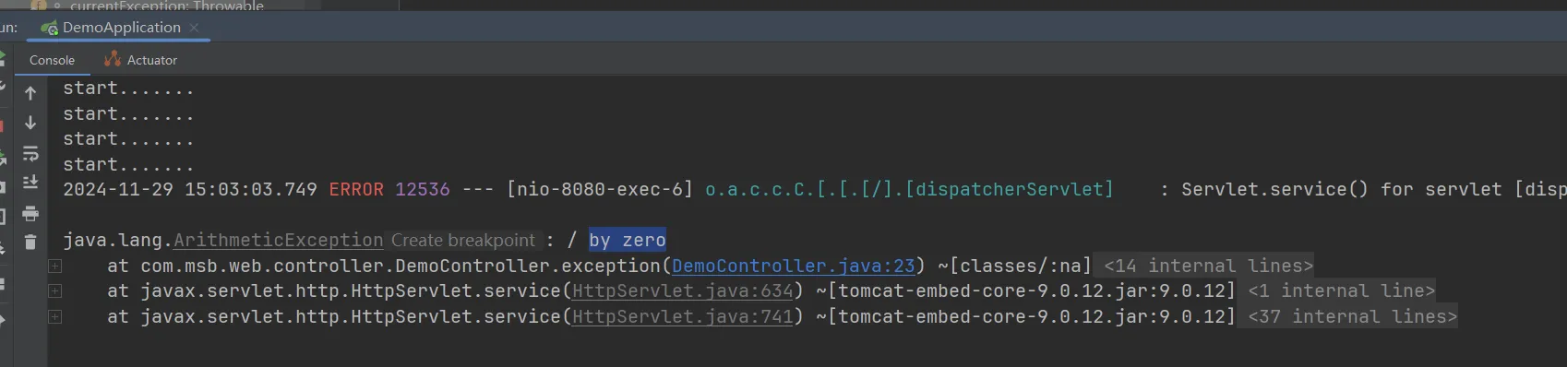Expand the <14 internal lines> fold
The width and height of the screenshot is (1567, 367).
[x=1208, y=266]
